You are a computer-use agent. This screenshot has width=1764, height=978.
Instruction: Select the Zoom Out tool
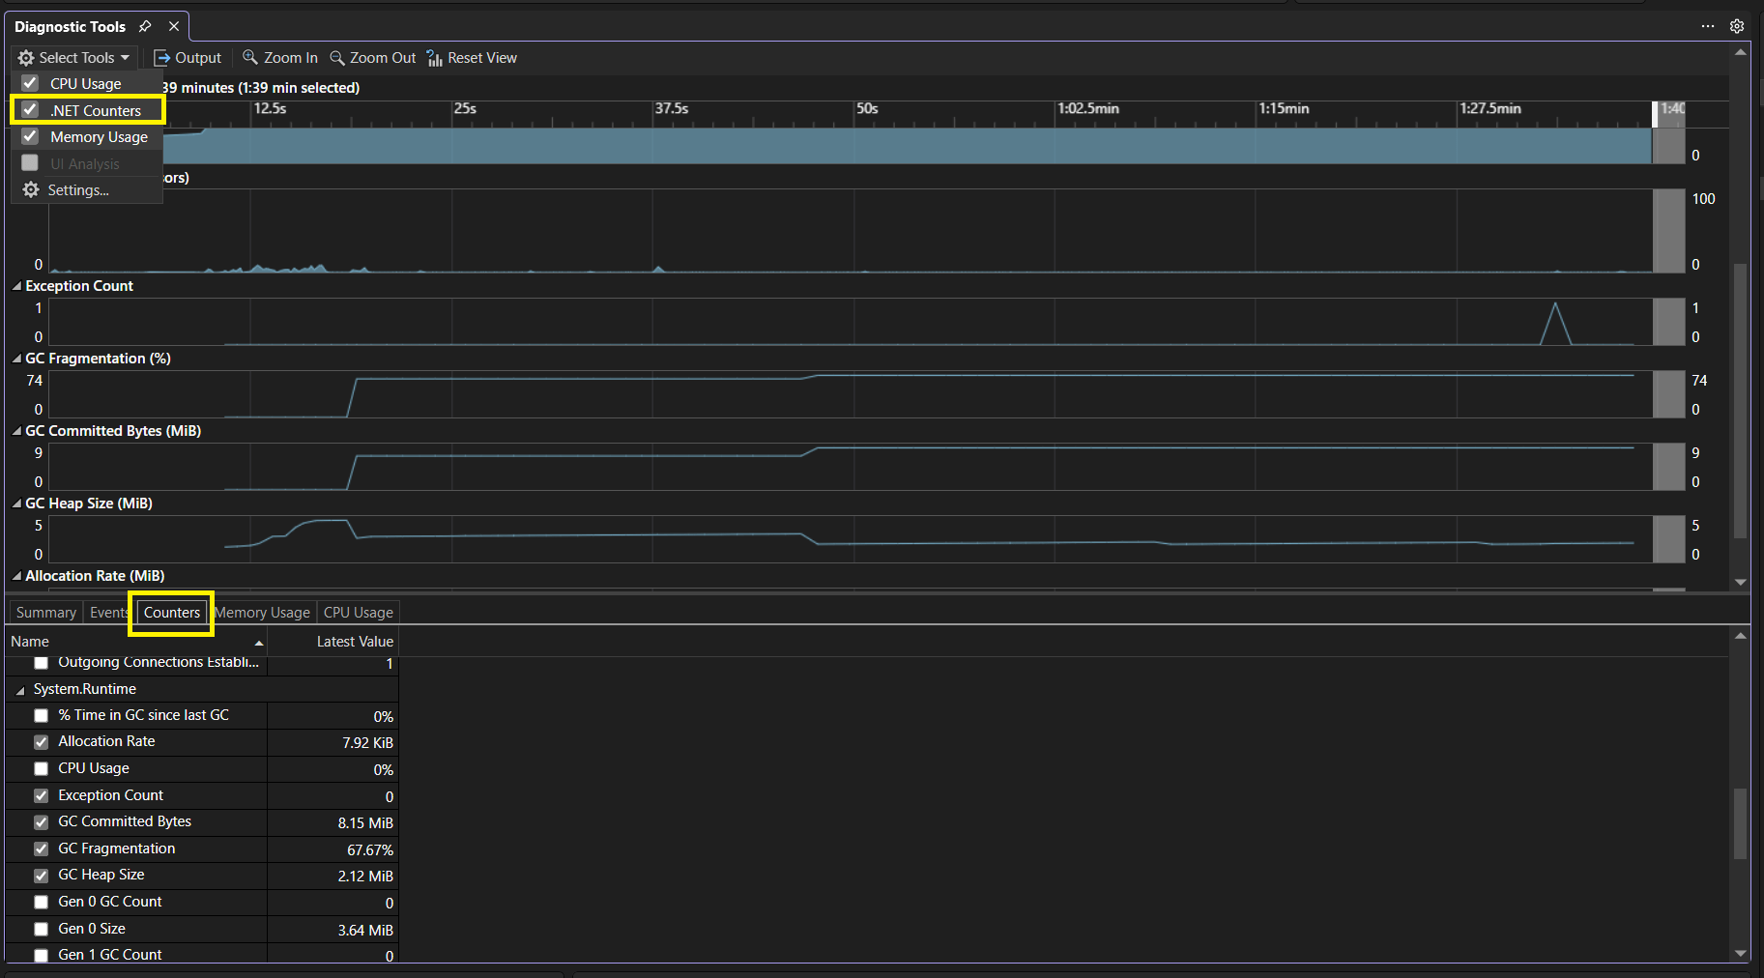(x=372, y=57)
